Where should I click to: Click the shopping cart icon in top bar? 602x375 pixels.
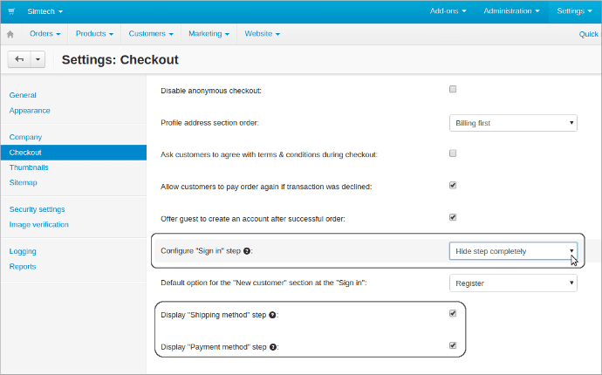coord(11,11)
